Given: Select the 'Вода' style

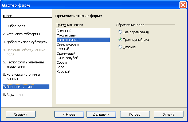Looking at the screenshot, I should (83, 67).
